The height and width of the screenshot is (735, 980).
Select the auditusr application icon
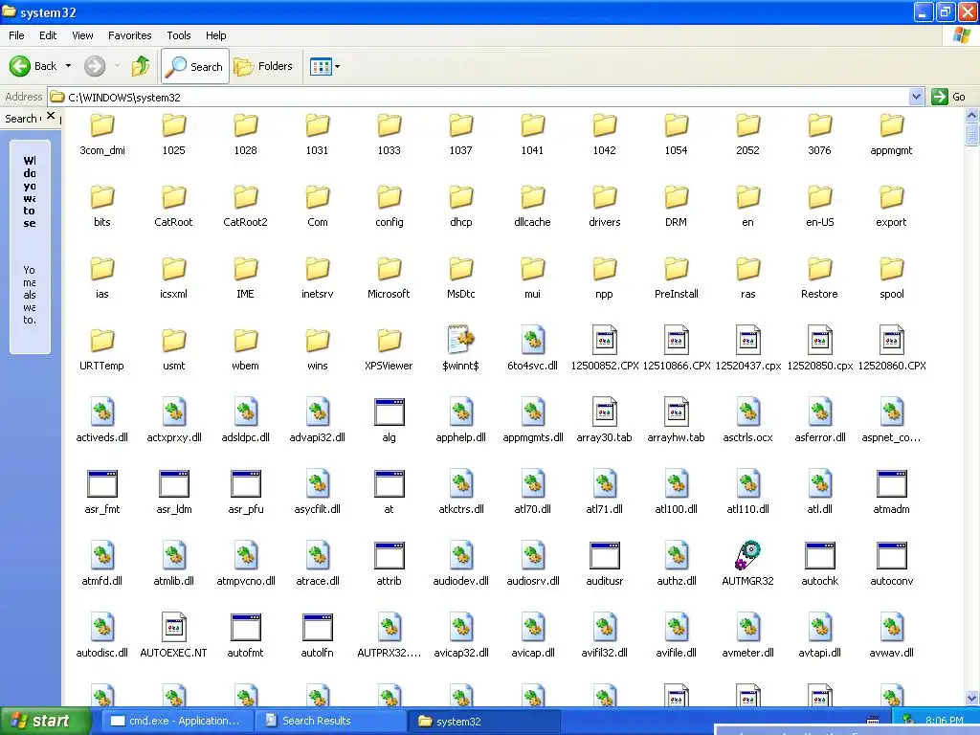pyautogui.click(x=605, y=556)
